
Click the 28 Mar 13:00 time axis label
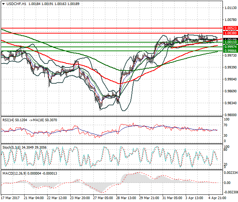tap(126, 198)
